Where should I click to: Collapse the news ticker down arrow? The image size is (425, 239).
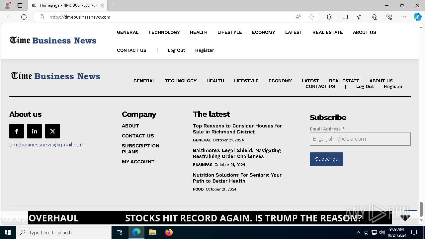405,218
